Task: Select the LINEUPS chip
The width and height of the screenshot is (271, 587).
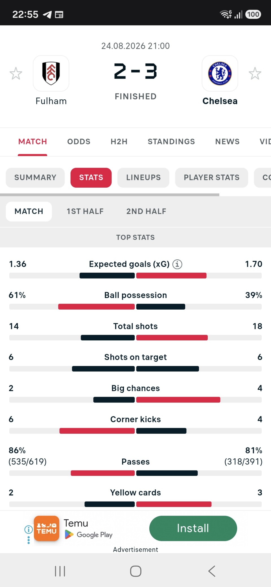Action: point(143,178)
